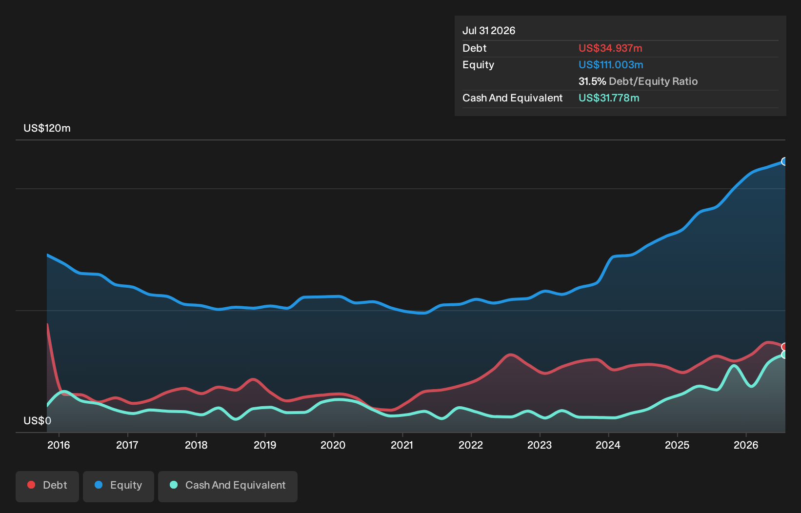Select the US$31.778m cash value
The image size is (801, 513).
coord(609,98)
